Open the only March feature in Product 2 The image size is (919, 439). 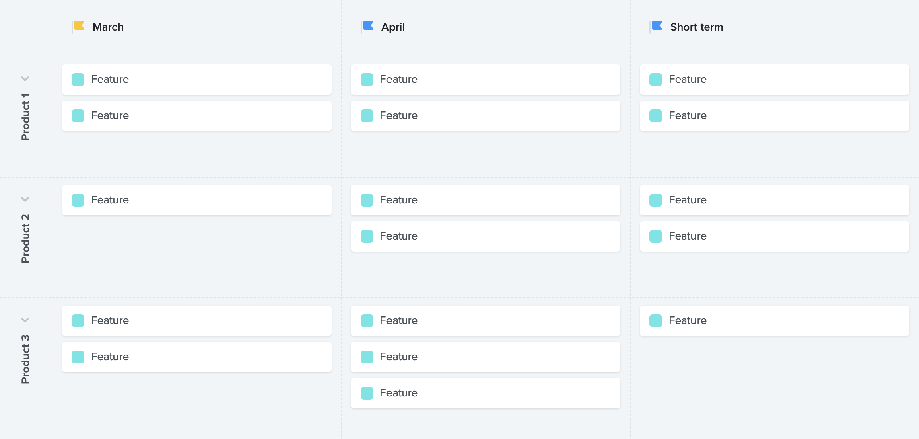coord(197,200)
